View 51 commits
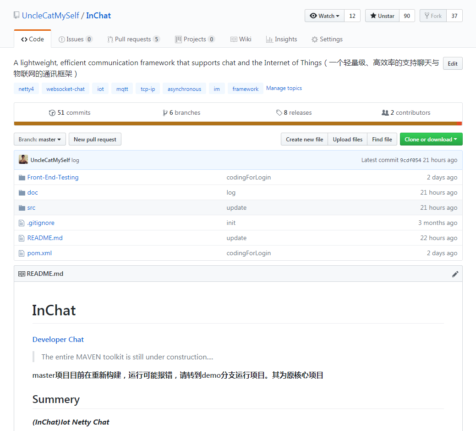 (70, 113)
